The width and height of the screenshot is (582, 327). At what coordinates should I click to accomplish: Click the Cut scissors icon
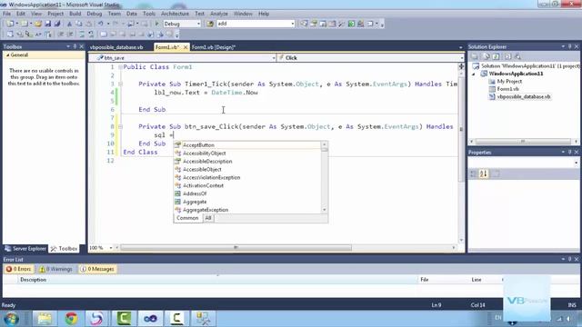69,24
